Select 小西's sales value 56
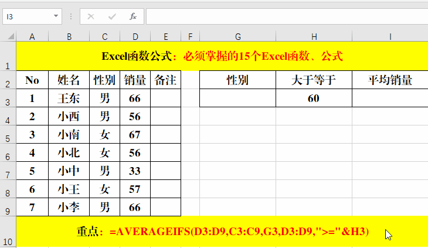This screenshot has width=428, height=248. tap(135, 116)
